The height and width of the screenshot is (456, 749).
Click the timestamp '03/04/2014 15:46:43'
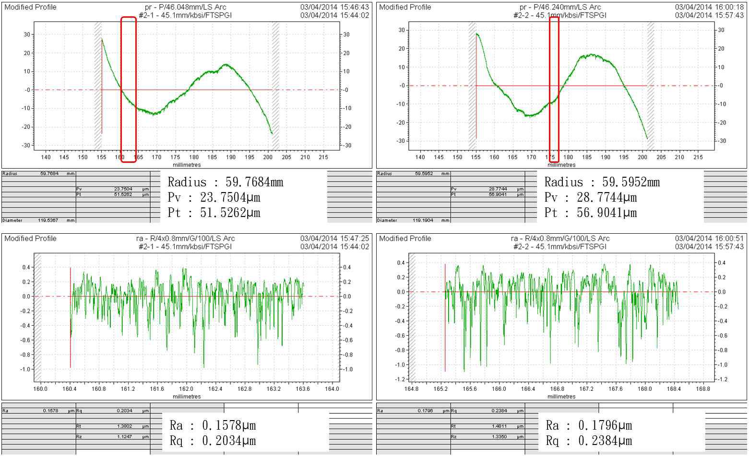[x=335, y=7]
